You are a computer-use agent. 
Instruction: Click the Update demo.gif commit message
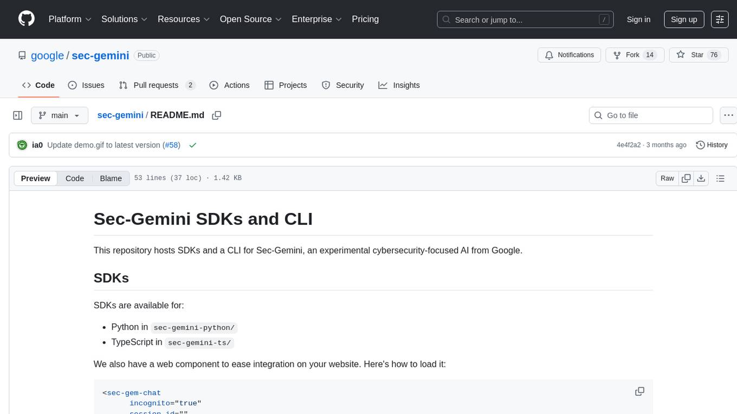tap(104, 145)
